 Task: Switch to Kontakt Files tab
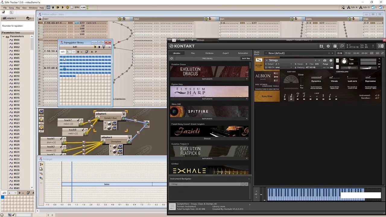point(193,53)
